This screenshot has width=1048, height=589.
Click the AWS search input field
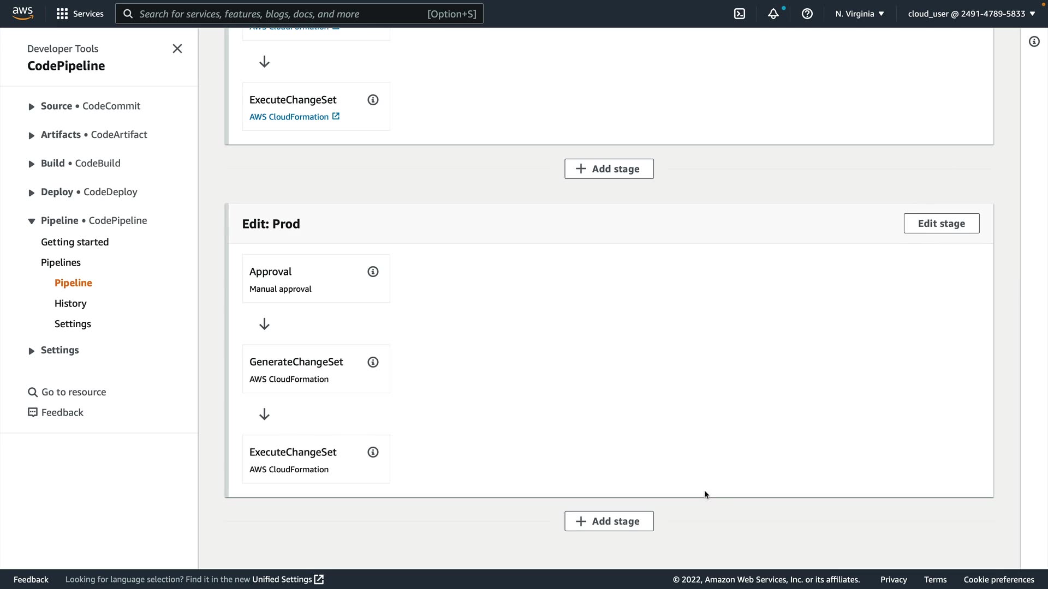point(281,14)
